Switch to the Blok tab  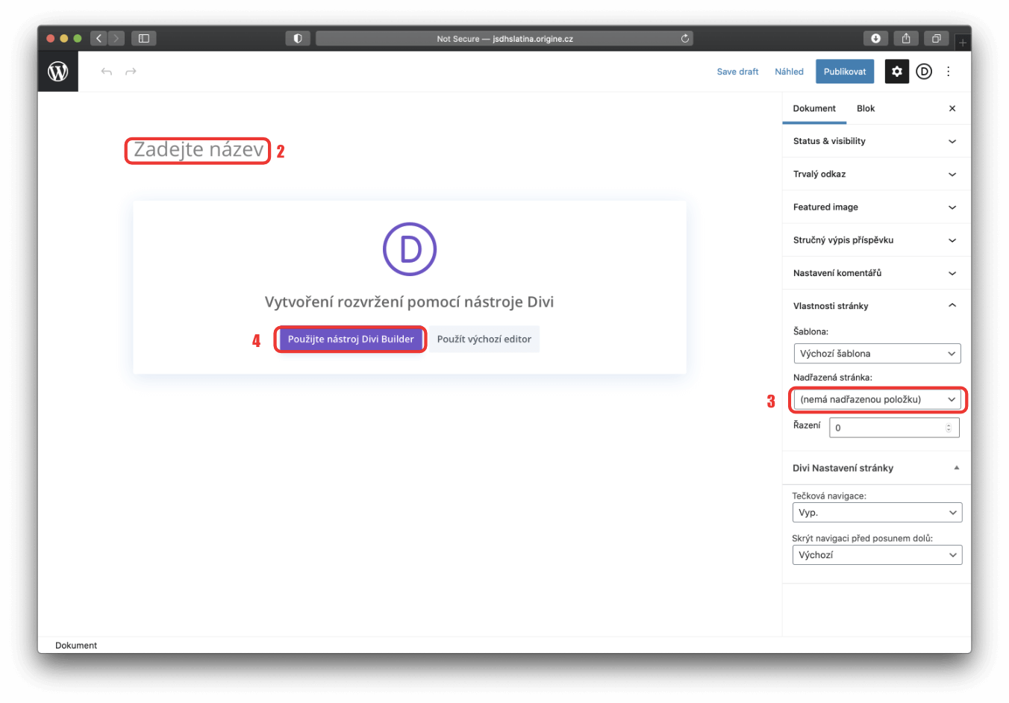866,109
